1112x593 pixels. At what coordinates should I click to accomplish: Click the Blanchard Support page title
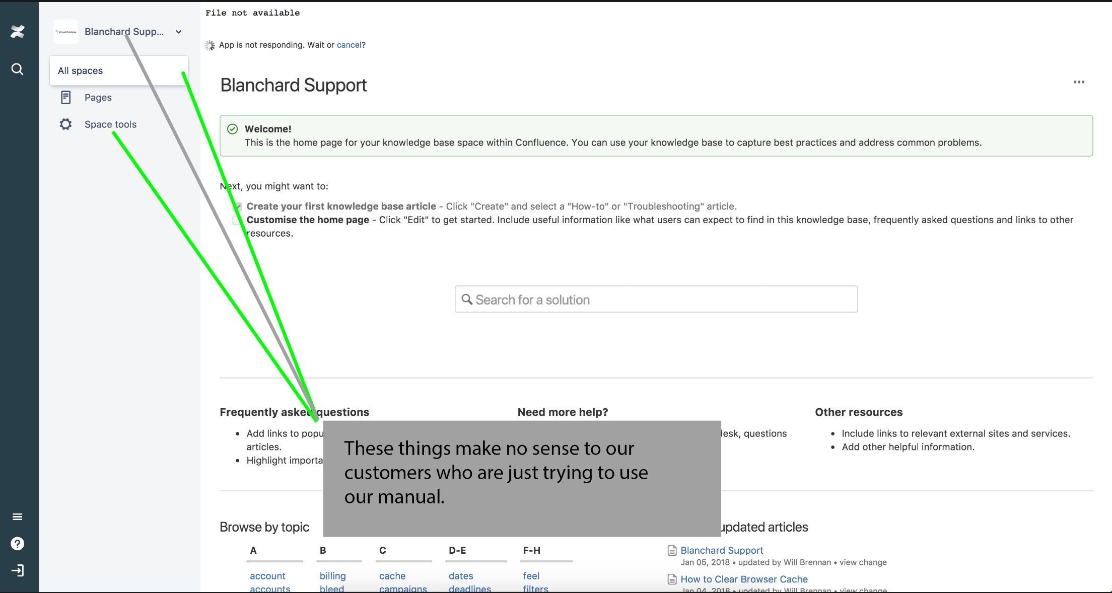[294, 85]
